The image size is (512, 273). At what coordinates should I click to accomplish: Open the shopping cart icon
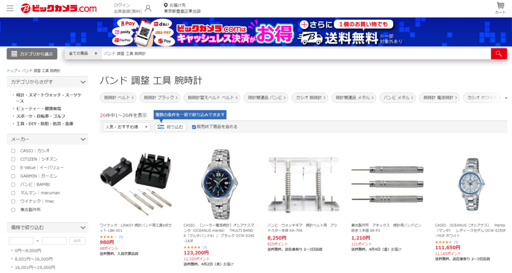point(500,5)
